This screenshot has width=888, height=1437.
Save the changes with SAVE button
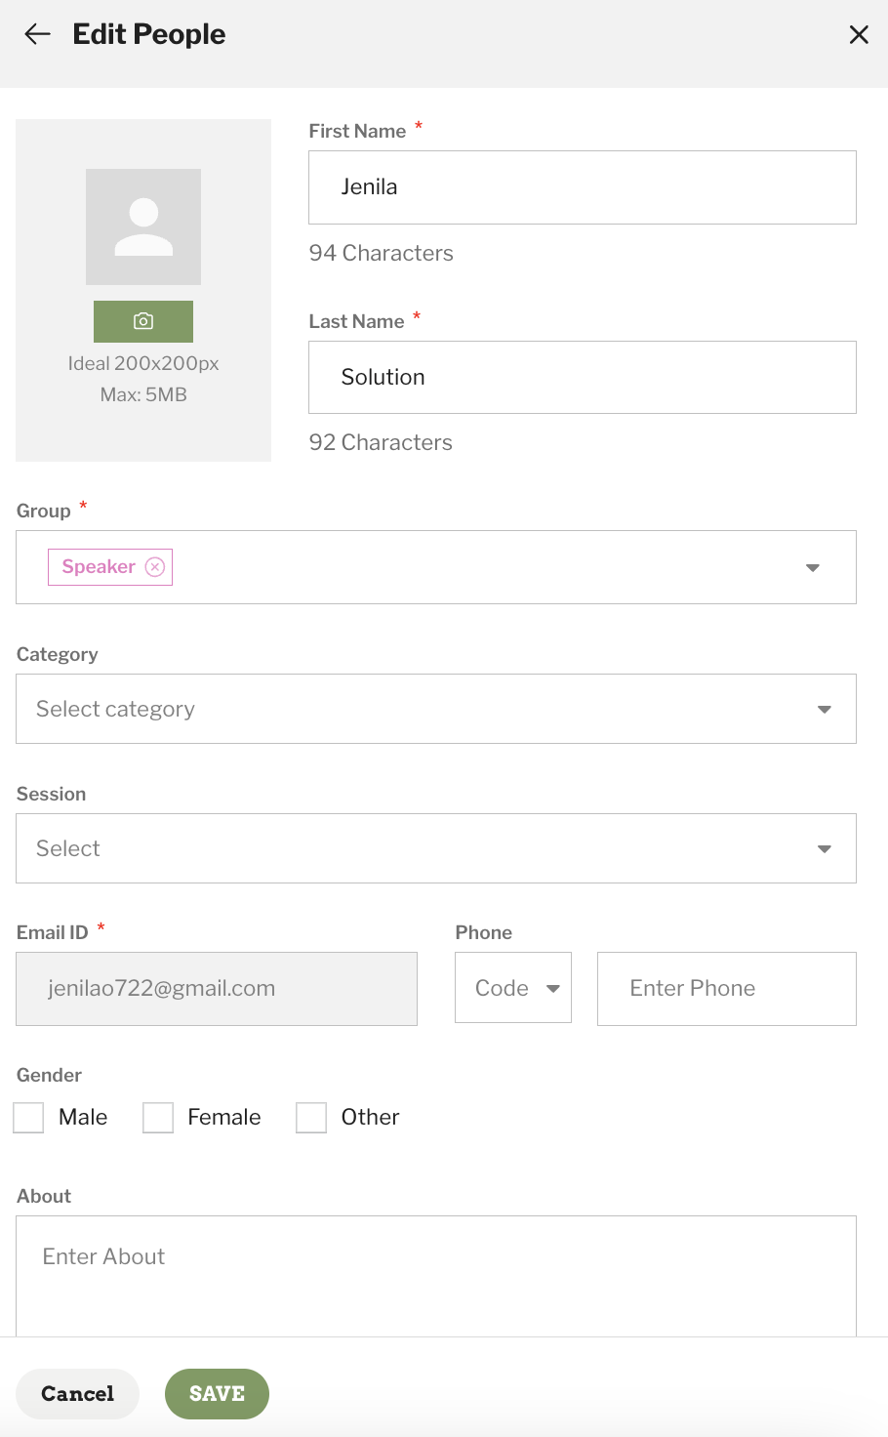tap(217, 1394)
